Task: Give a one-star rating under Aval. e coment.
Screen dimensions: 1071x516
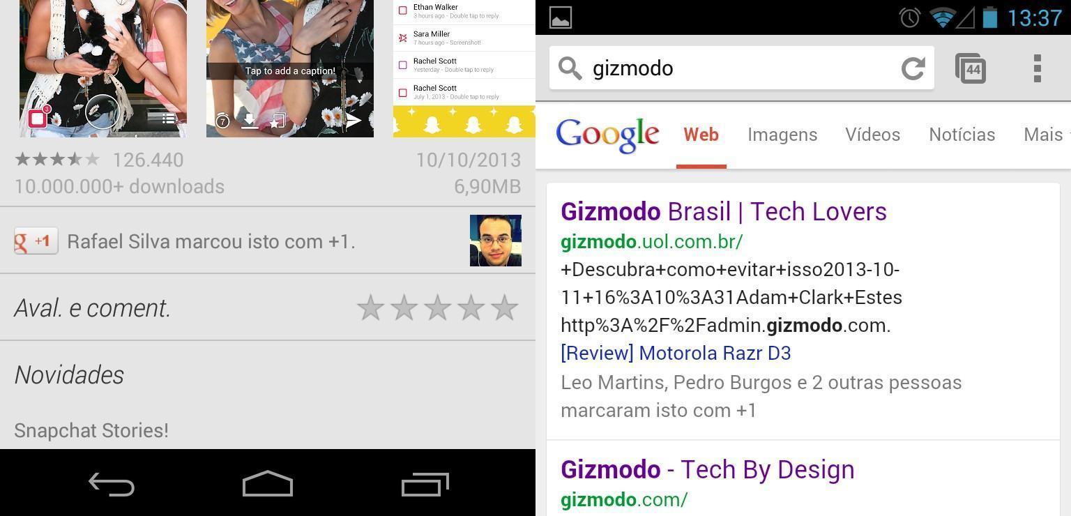Action: click(371, 308)
